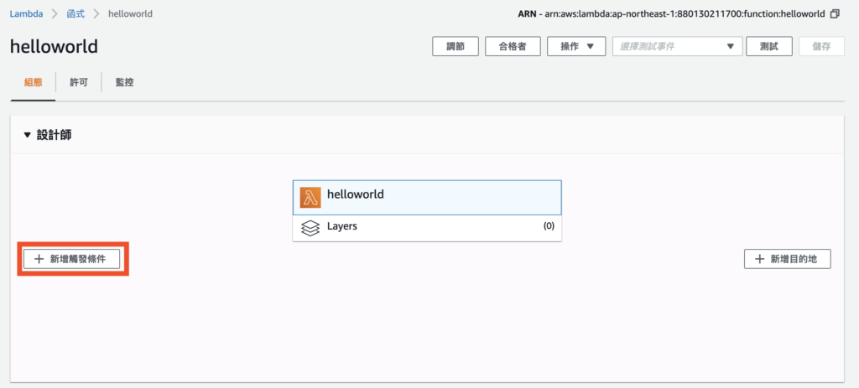
Task: Switch to the 許可 tab
Action: (79, 83)
